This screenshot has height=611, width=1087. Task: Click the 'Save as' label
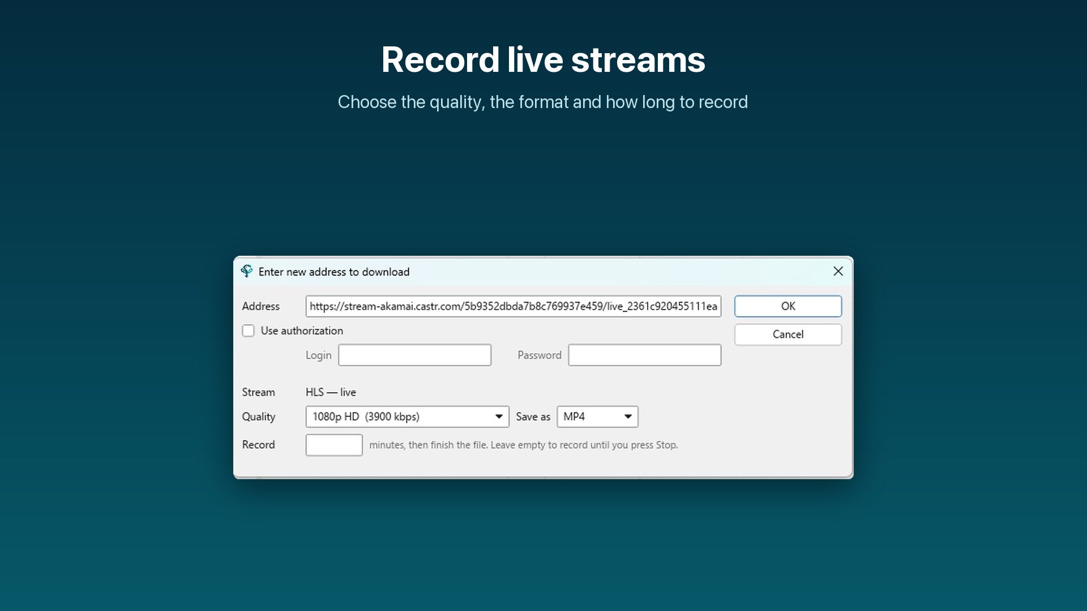533,417
